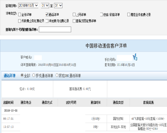Select the 全部 radio button
The width and height of the screenshot is (167, 133).
22,75
